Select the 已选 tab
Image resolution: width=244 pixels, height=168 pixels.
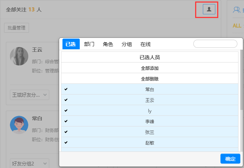(x=71, y=44)
